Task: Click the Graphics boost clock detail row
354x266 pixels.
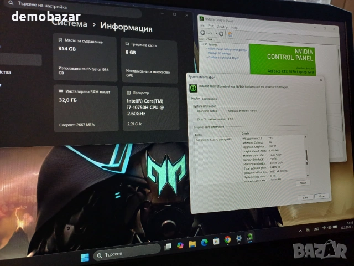Action: pos(262,151)
